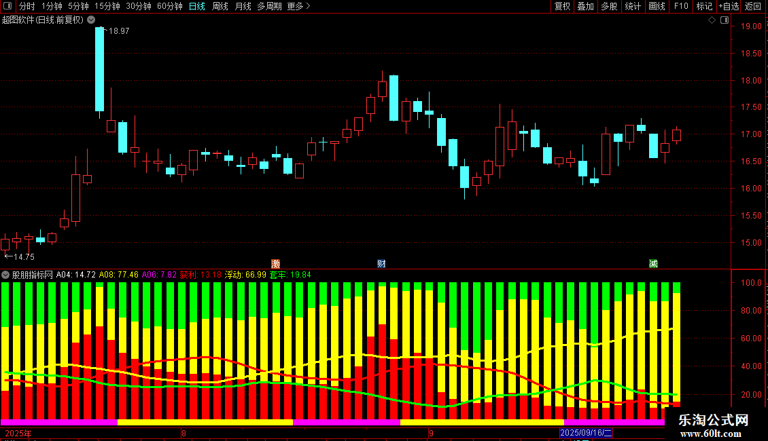768x441 pixels.
Task: Click the 激 event marker on chart
Action: (x=275, y=263)
